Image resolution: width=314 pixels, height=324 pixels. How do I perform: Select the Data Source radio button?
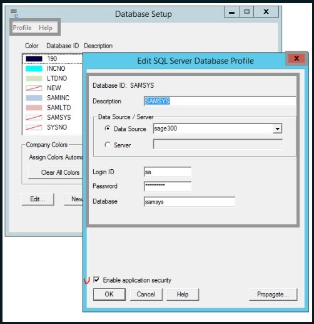[x=108, y=128]
